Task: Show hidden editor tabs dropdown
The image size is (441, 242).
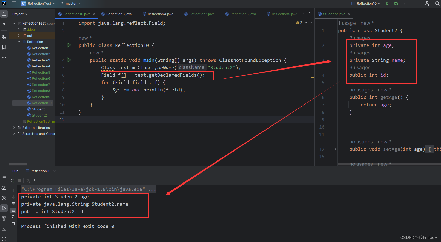Action: pyautogui.click(x=303, y=14)
